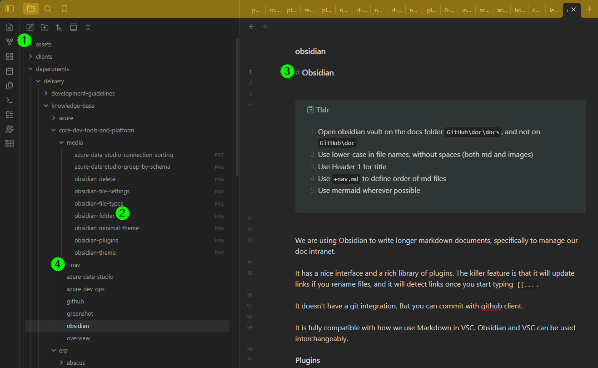Switch to the 're...' tab

309,10
